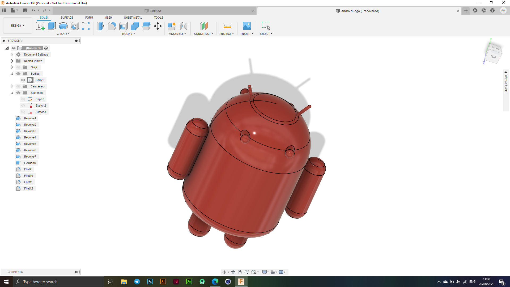Select the Extrude tool in toolbar
The width and height of the screenshot is (510, 287).
(x=52, y=26)
